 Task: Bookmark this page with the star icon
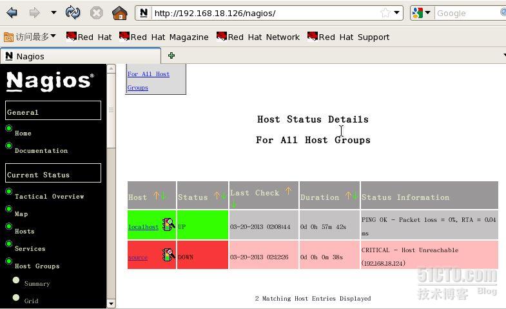pos(385,13)
